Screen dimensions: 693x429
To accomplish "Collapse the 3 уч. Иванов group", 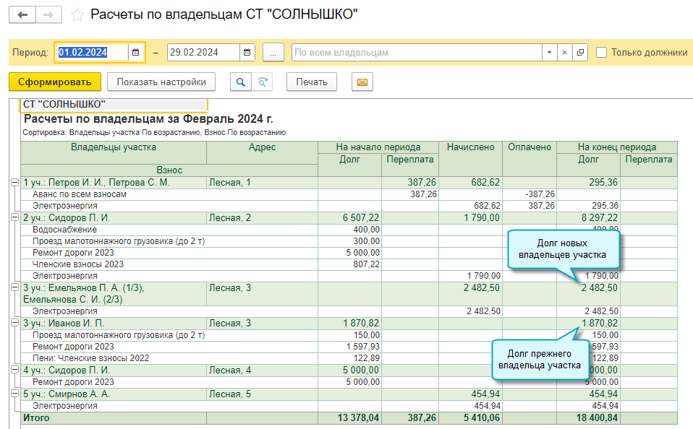I will [x=14, y=323].
